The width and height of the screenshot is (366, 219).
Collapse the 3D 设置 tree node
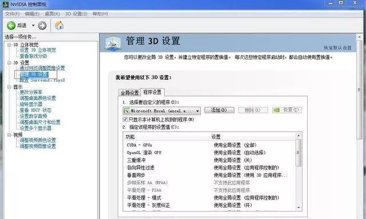(9, 63)
